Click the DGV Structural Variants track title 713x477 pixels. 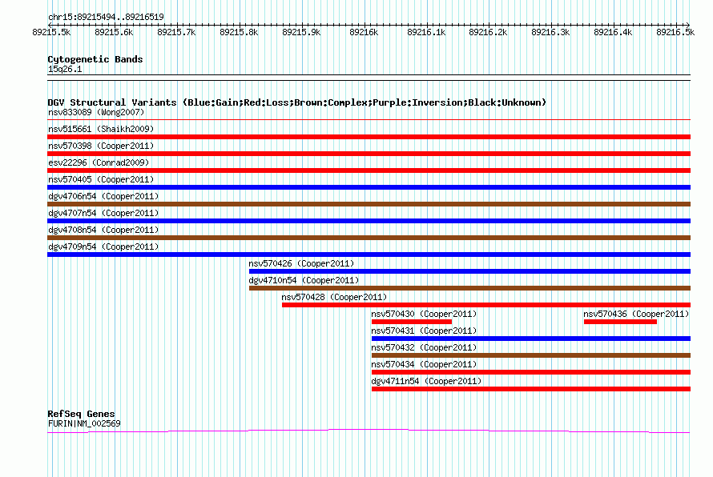coord(296,102)
